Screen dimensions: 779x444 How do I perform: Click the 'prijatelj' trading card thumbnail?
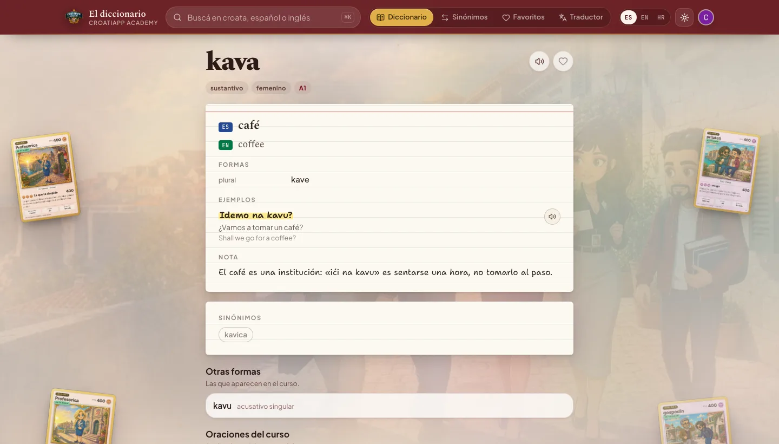(x=728, y=171)
